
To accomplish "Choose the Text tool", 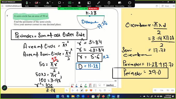I will tap(96, 90).
